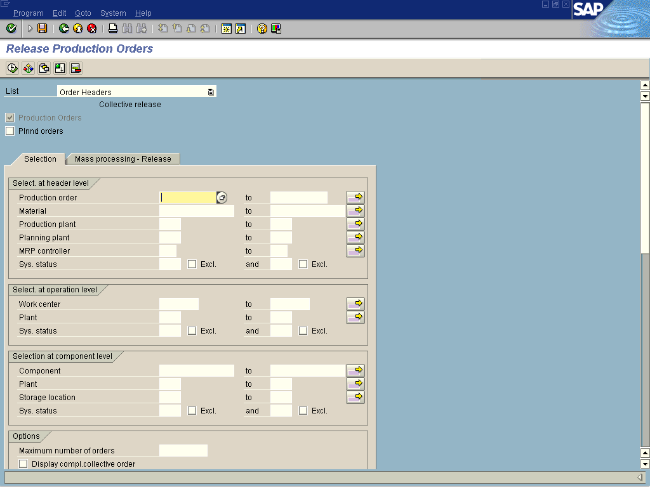Enable the Plnnd orders checkbox
Screen dimensions: 650x487
(x=10, y=131)
